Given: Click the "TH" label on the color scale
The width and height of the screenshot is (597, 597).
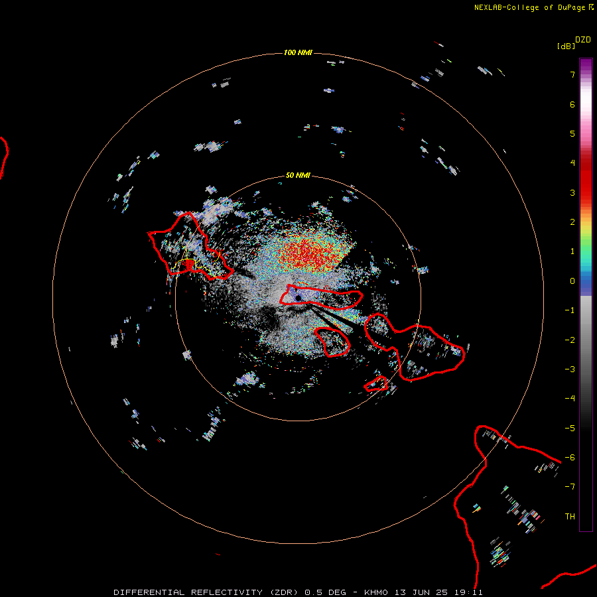Looking at the screenshot, I should pos(570,517).
